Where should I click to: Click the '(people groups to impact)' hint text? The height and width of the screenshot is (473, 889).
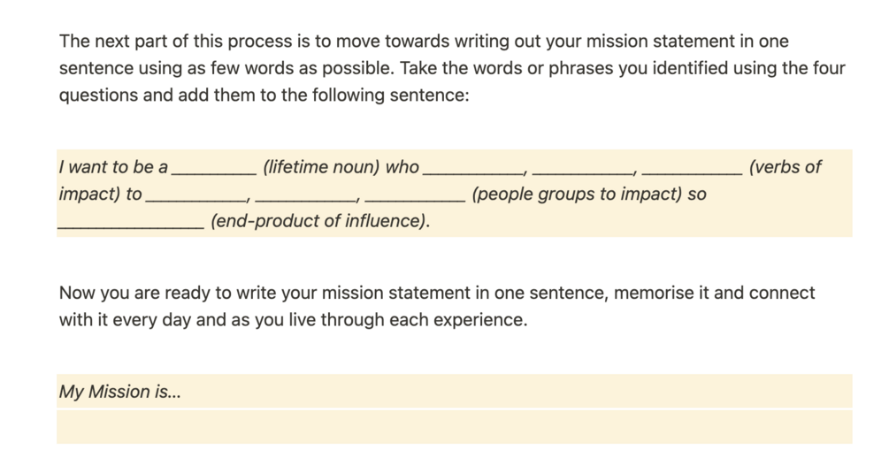(576, 194)
